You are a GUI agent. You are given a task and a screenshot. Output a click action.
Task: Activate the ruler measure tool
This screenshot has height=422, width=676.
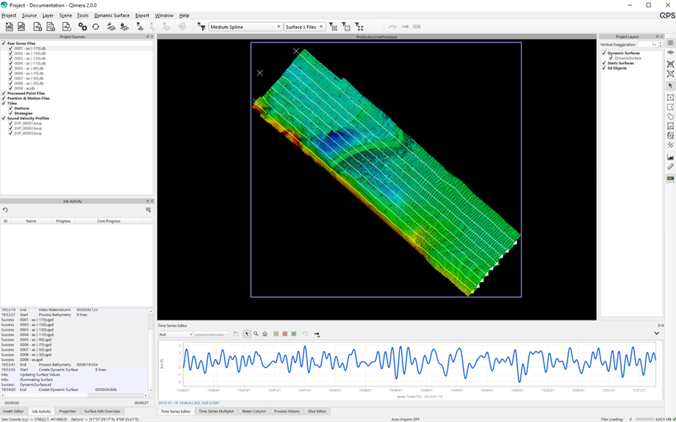pyautogui.click(x=671, y=167)
